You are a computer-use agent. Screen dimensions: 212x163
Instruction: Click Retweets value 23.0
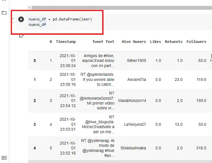pos(179,80)
